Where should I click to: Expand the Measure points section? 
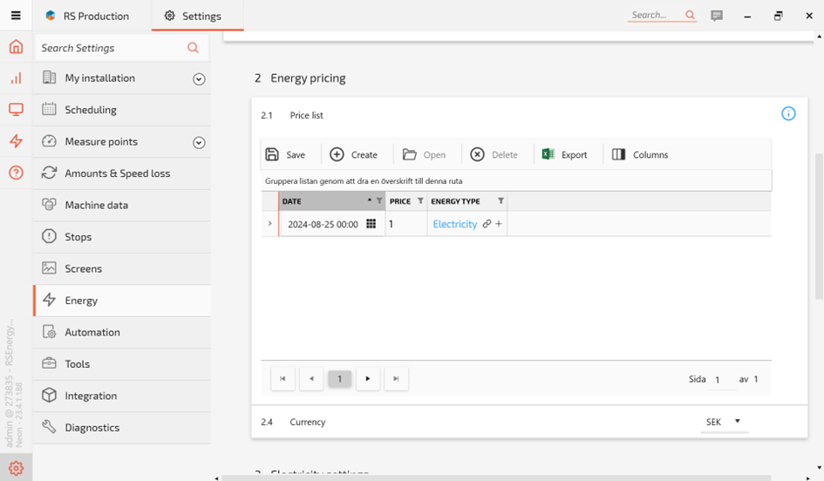pos(199,143)
